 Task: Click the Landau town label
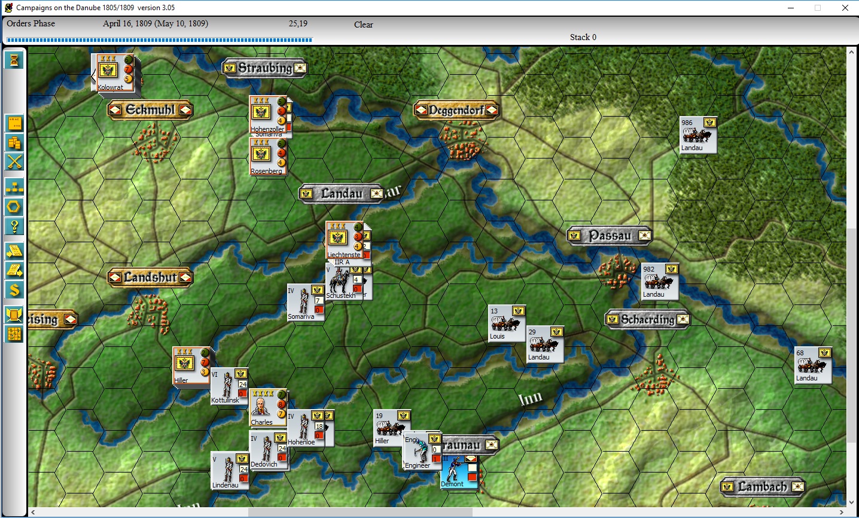click(342, 193)
